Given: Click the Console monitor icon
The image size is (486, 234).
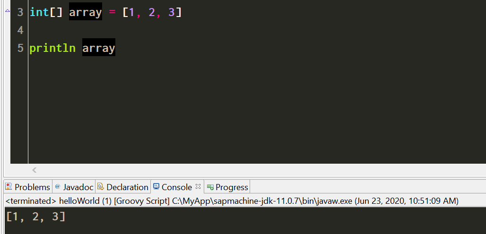Looking at the screenshot, I should click(156, 186).
